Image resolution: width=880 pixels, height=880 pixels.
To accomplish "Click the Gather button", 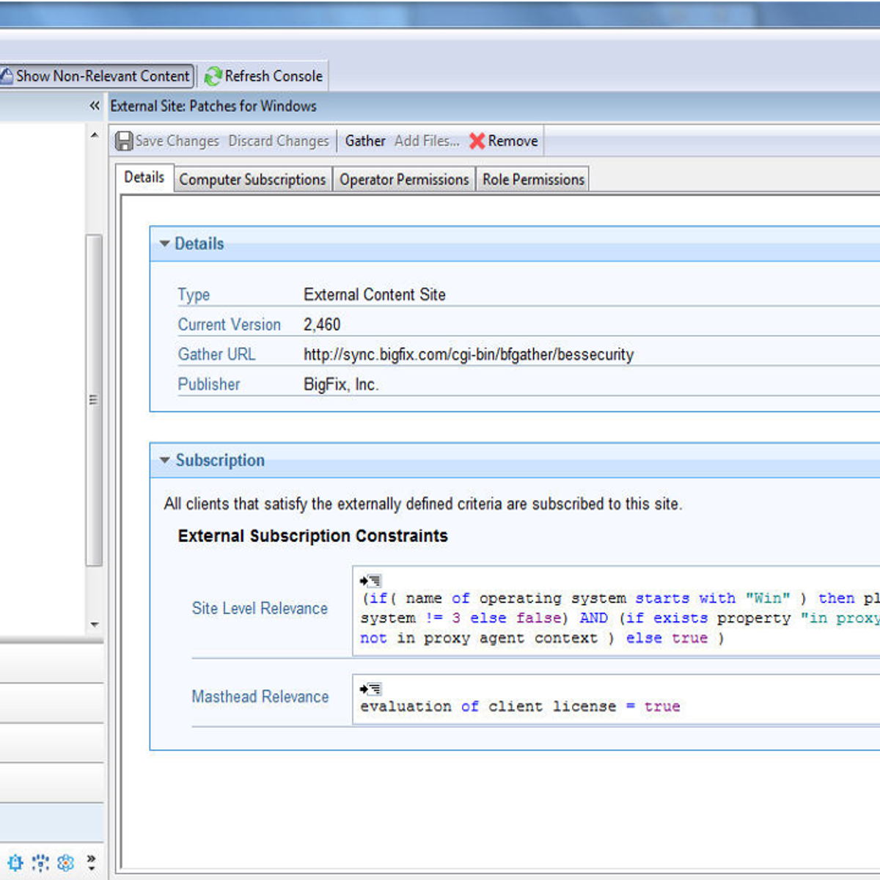I will [x=364, y=141].
